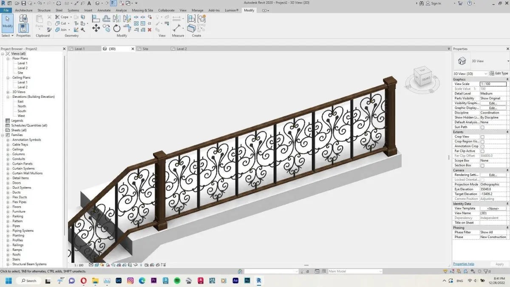Click the Instagram taskbar icon

[x=130, y=281]
